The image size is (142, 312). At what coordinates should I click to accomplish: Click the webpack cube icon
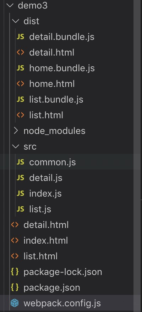pyautogui.click(x=15, y=303)
